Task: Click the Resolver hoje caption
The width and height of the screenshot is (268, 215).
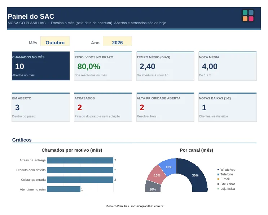Action: tap(146, 116)
